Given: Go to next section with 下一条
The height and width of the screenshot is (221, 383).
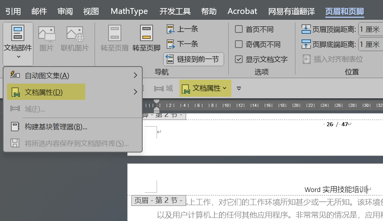Looking at the screenshot, I should [x=182, y=44].
